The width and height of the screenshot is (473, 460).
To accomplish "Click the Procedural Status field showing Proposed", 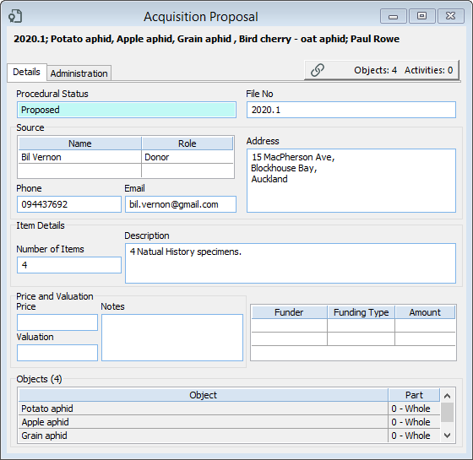I will point(127,110).
